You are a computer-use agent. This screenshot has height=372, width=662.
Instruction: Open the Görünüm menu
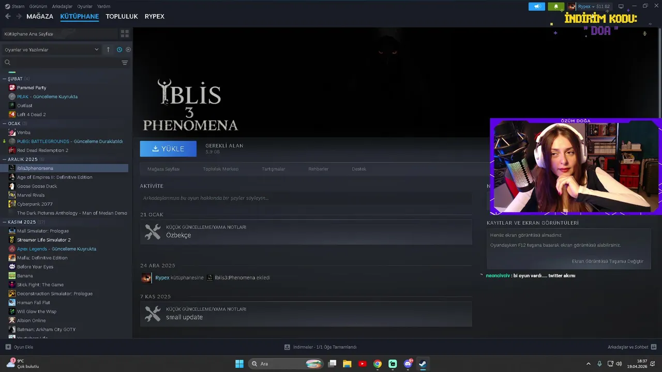tap(38, 6)
